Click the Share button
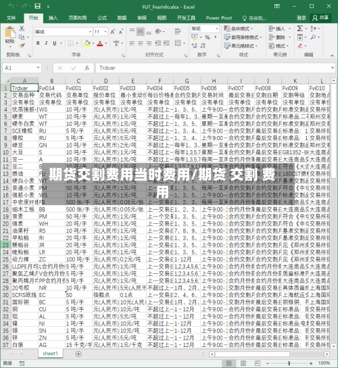This screenshot has height=368, width=338. pos(320,18)
